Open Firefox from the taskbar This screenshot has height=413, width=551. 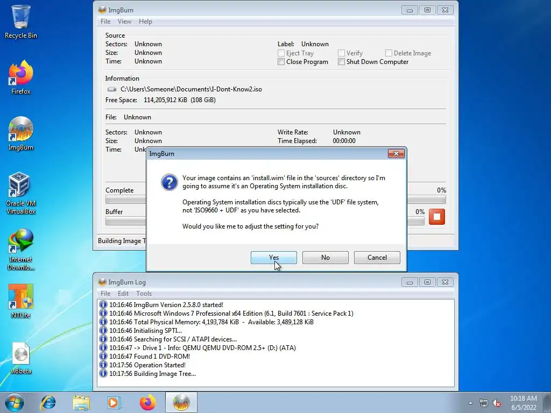click(147, 402)
